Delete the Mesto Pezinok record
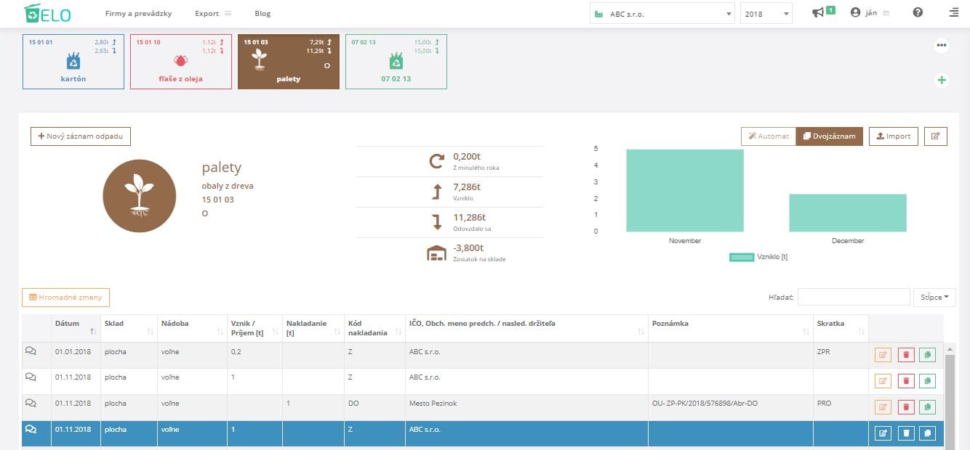The width and height of the screenshot is (970, 450). tap(906, 407)
